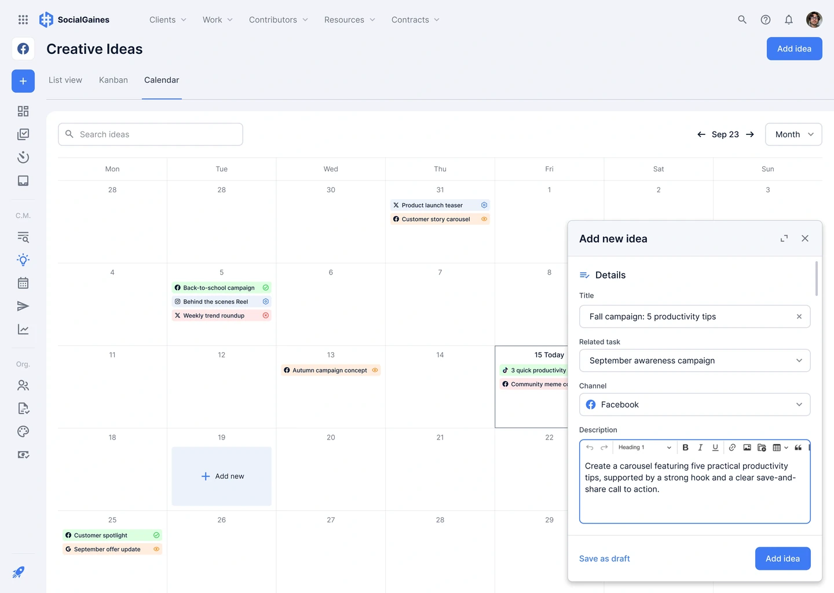Open the Channel Facebook dropdown
The image size is (834, 593).
pyautogui.click(x=695, y=405)
